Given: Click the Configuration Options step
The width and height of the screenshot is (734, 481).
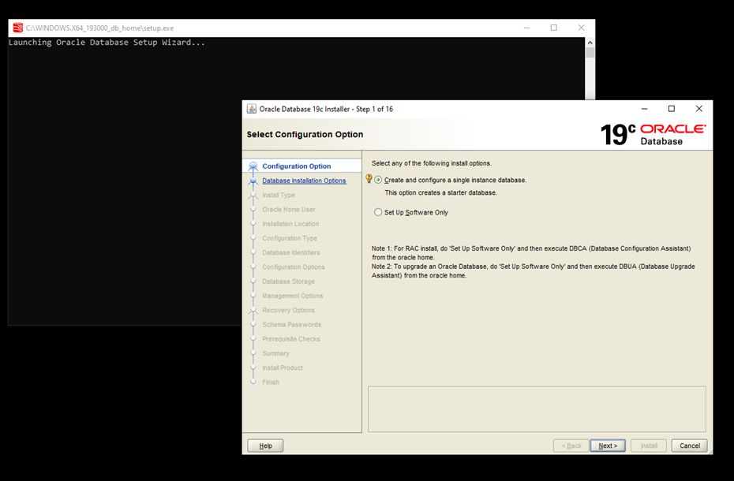Looking at the screenshot, I should click(294, 267).
